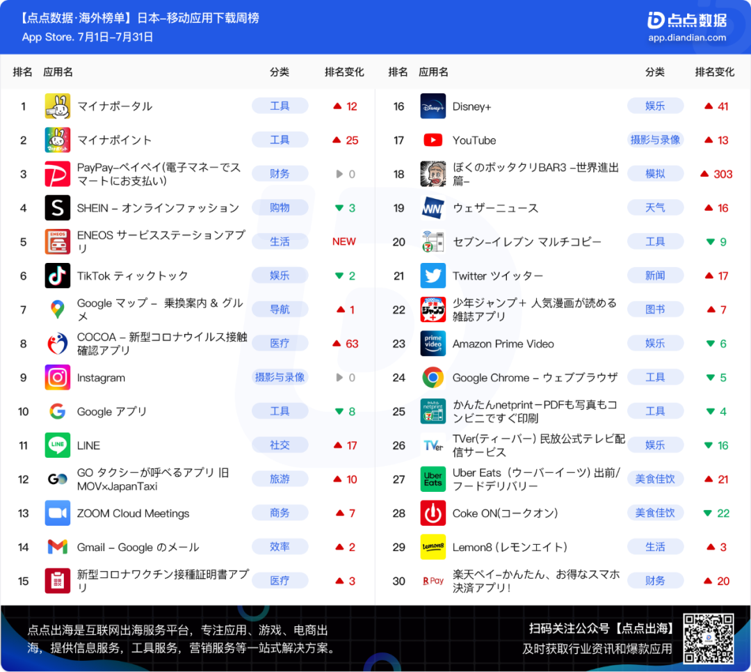Click the Gmail envelope icon
Image resolution: width=751 pixels, height=672 pixels.
pos(58,547)
